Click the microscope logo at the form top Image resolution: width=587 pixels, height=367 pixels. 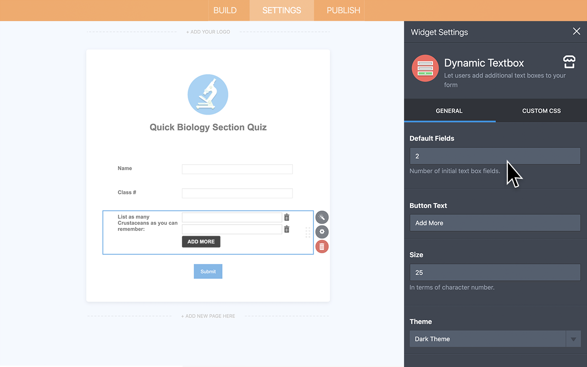click(208, 95)
